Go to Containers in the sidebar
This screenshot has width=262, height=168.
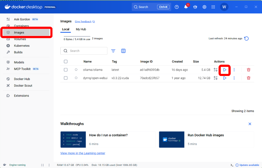21,26
